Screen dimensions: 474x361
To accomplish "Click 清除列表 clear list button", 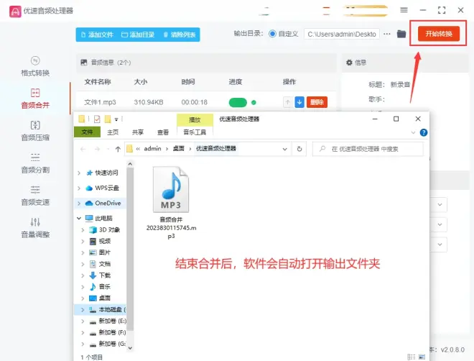I will coord(180,35).
